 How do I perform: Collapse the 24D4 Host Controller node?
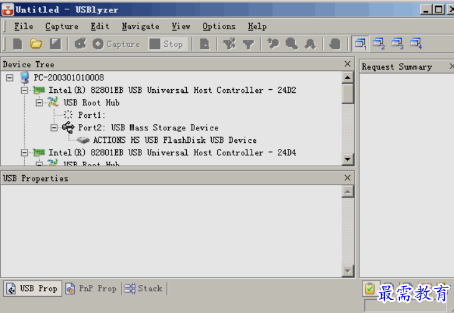(25, 152)
